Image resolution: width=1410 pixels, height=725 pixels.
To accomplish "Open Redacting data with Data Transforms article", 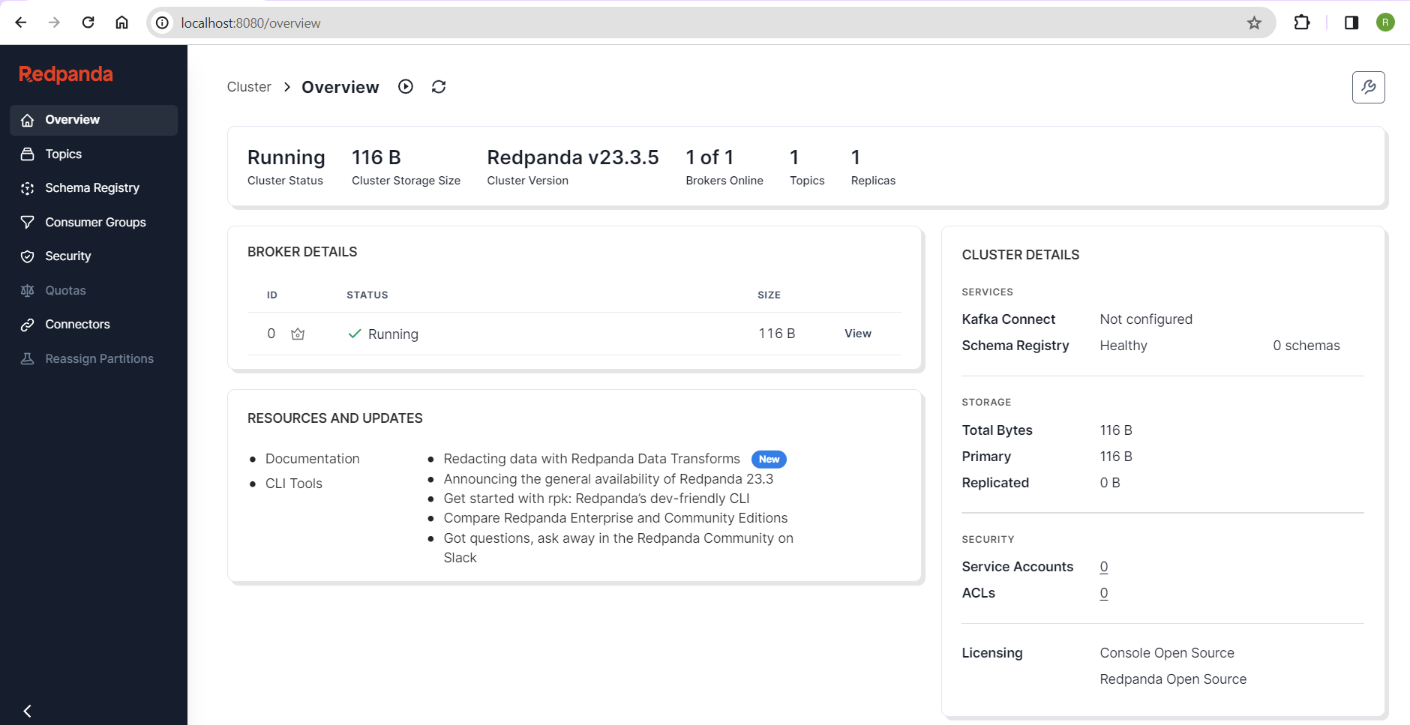I will [x=592, y=459].
